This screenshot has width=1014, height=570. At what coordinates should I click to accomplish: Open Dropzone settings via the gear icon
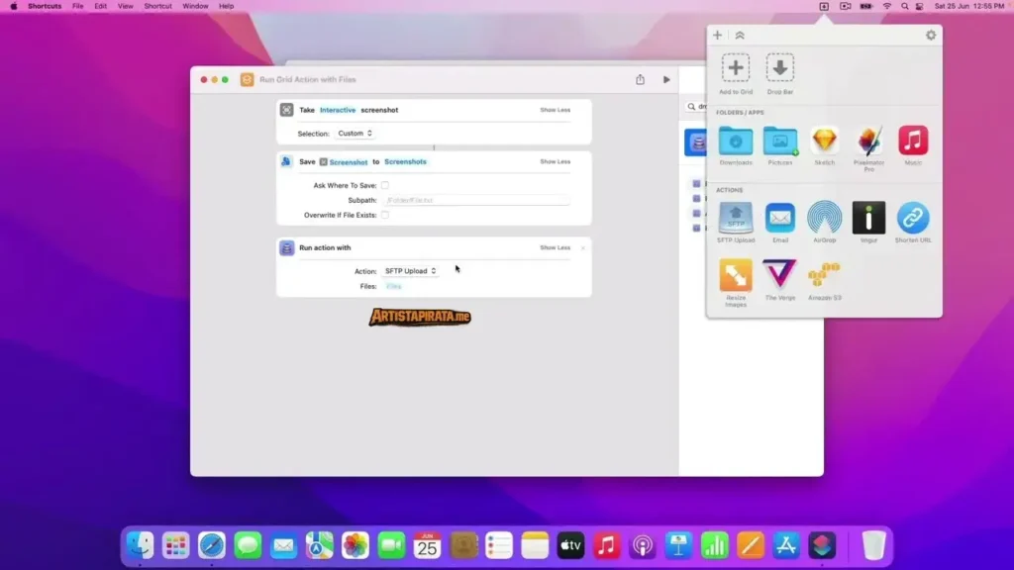coord(929,35)
